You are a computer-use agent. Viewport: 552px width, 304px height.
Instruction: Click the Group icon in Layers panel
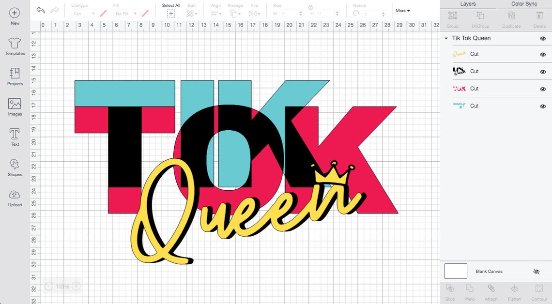pyautogui.click(x=452, y=15)
